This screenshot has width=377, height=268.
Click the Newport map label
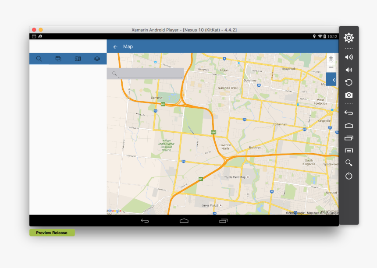point(331,193)
